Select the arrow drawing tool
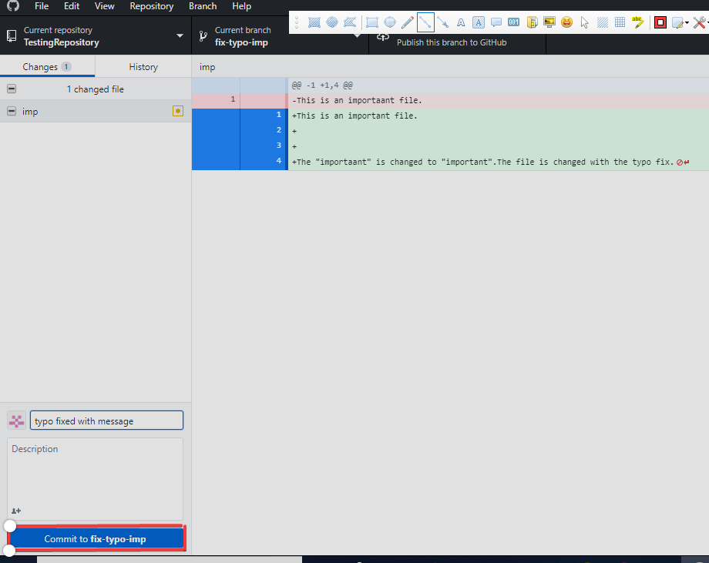 [x=443, y=22]
